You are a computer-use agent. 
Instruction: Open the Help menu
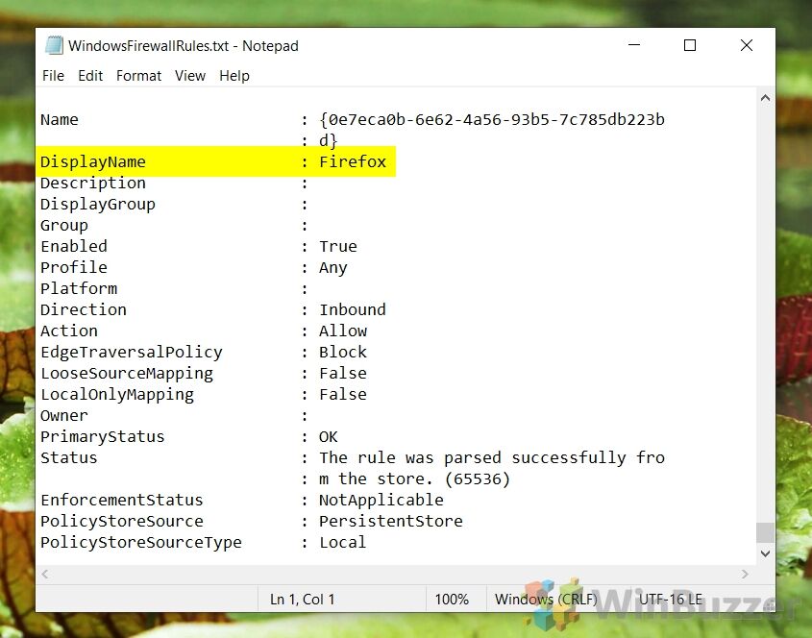pos(234,76)
